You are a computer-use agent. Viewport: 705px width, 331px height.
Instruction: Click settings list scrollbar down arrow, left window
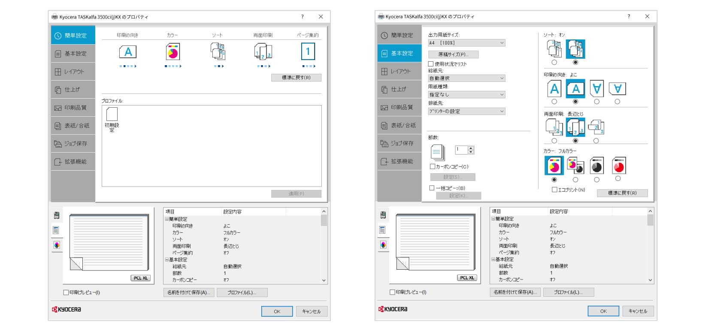click(324, 280)
